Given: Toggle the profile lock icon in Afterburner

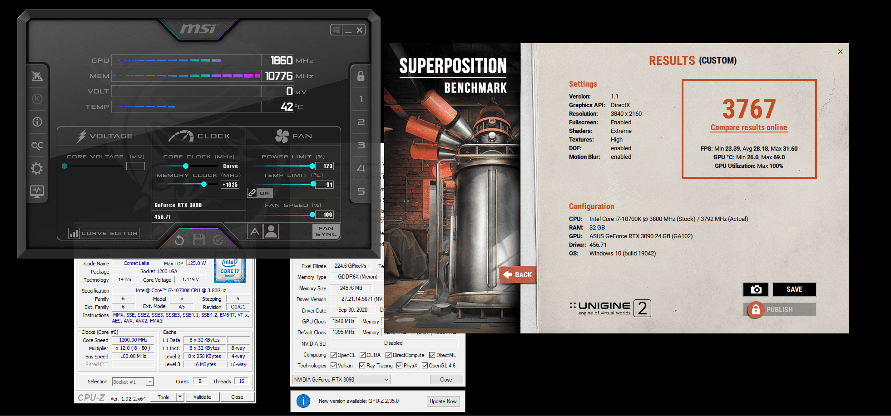Looking at the screenshot, I should 361,76.
